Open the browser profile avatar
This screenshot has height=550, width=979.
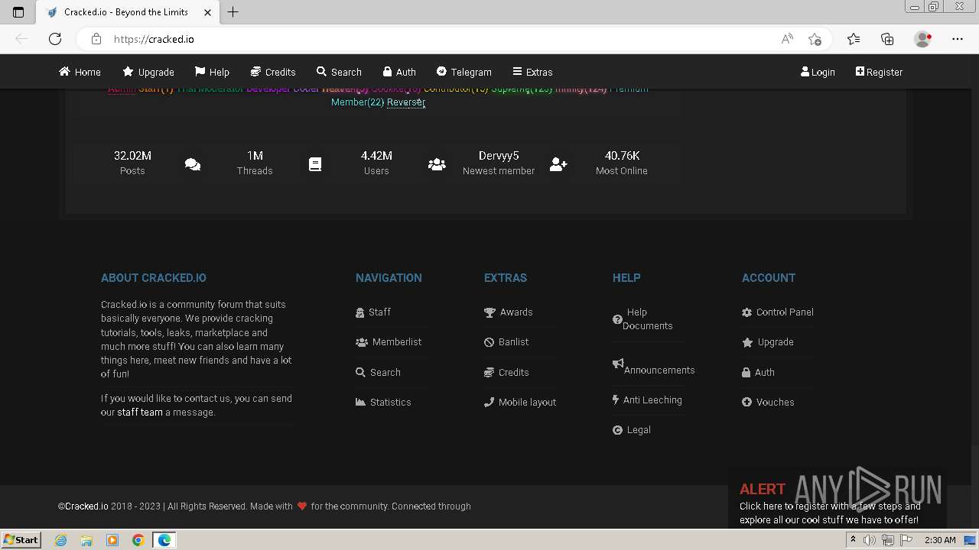point(923,39)
